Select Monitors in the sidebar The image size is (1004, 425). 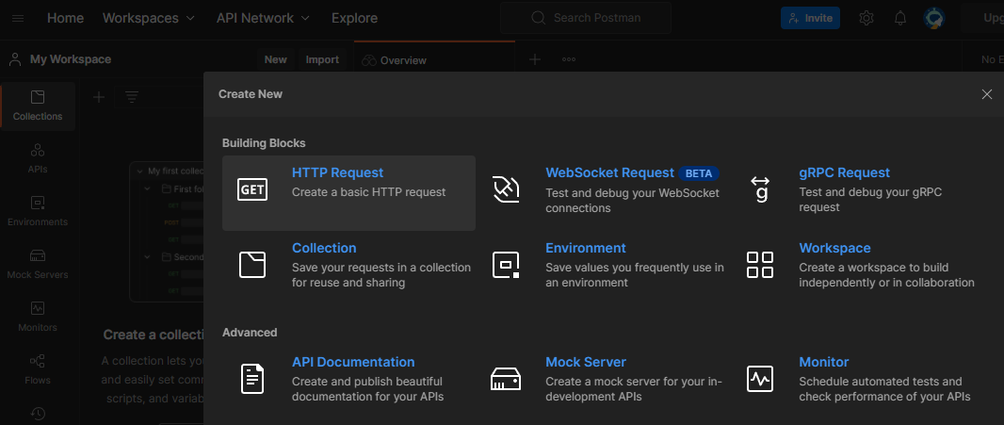tap(38, 317)
